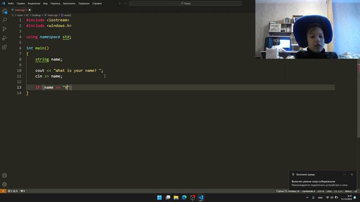
Task: Open the Вид menu
Action: [46, 3]
